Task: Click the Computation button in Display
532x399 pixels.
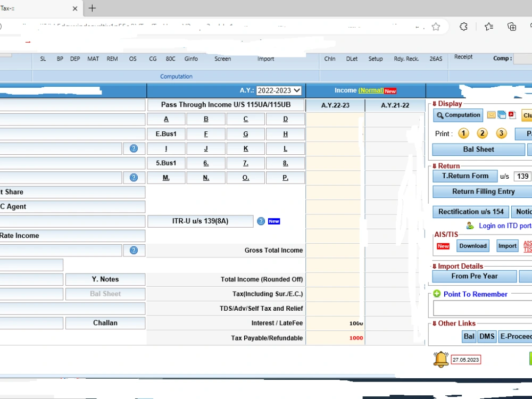Action: coord(459,115)
